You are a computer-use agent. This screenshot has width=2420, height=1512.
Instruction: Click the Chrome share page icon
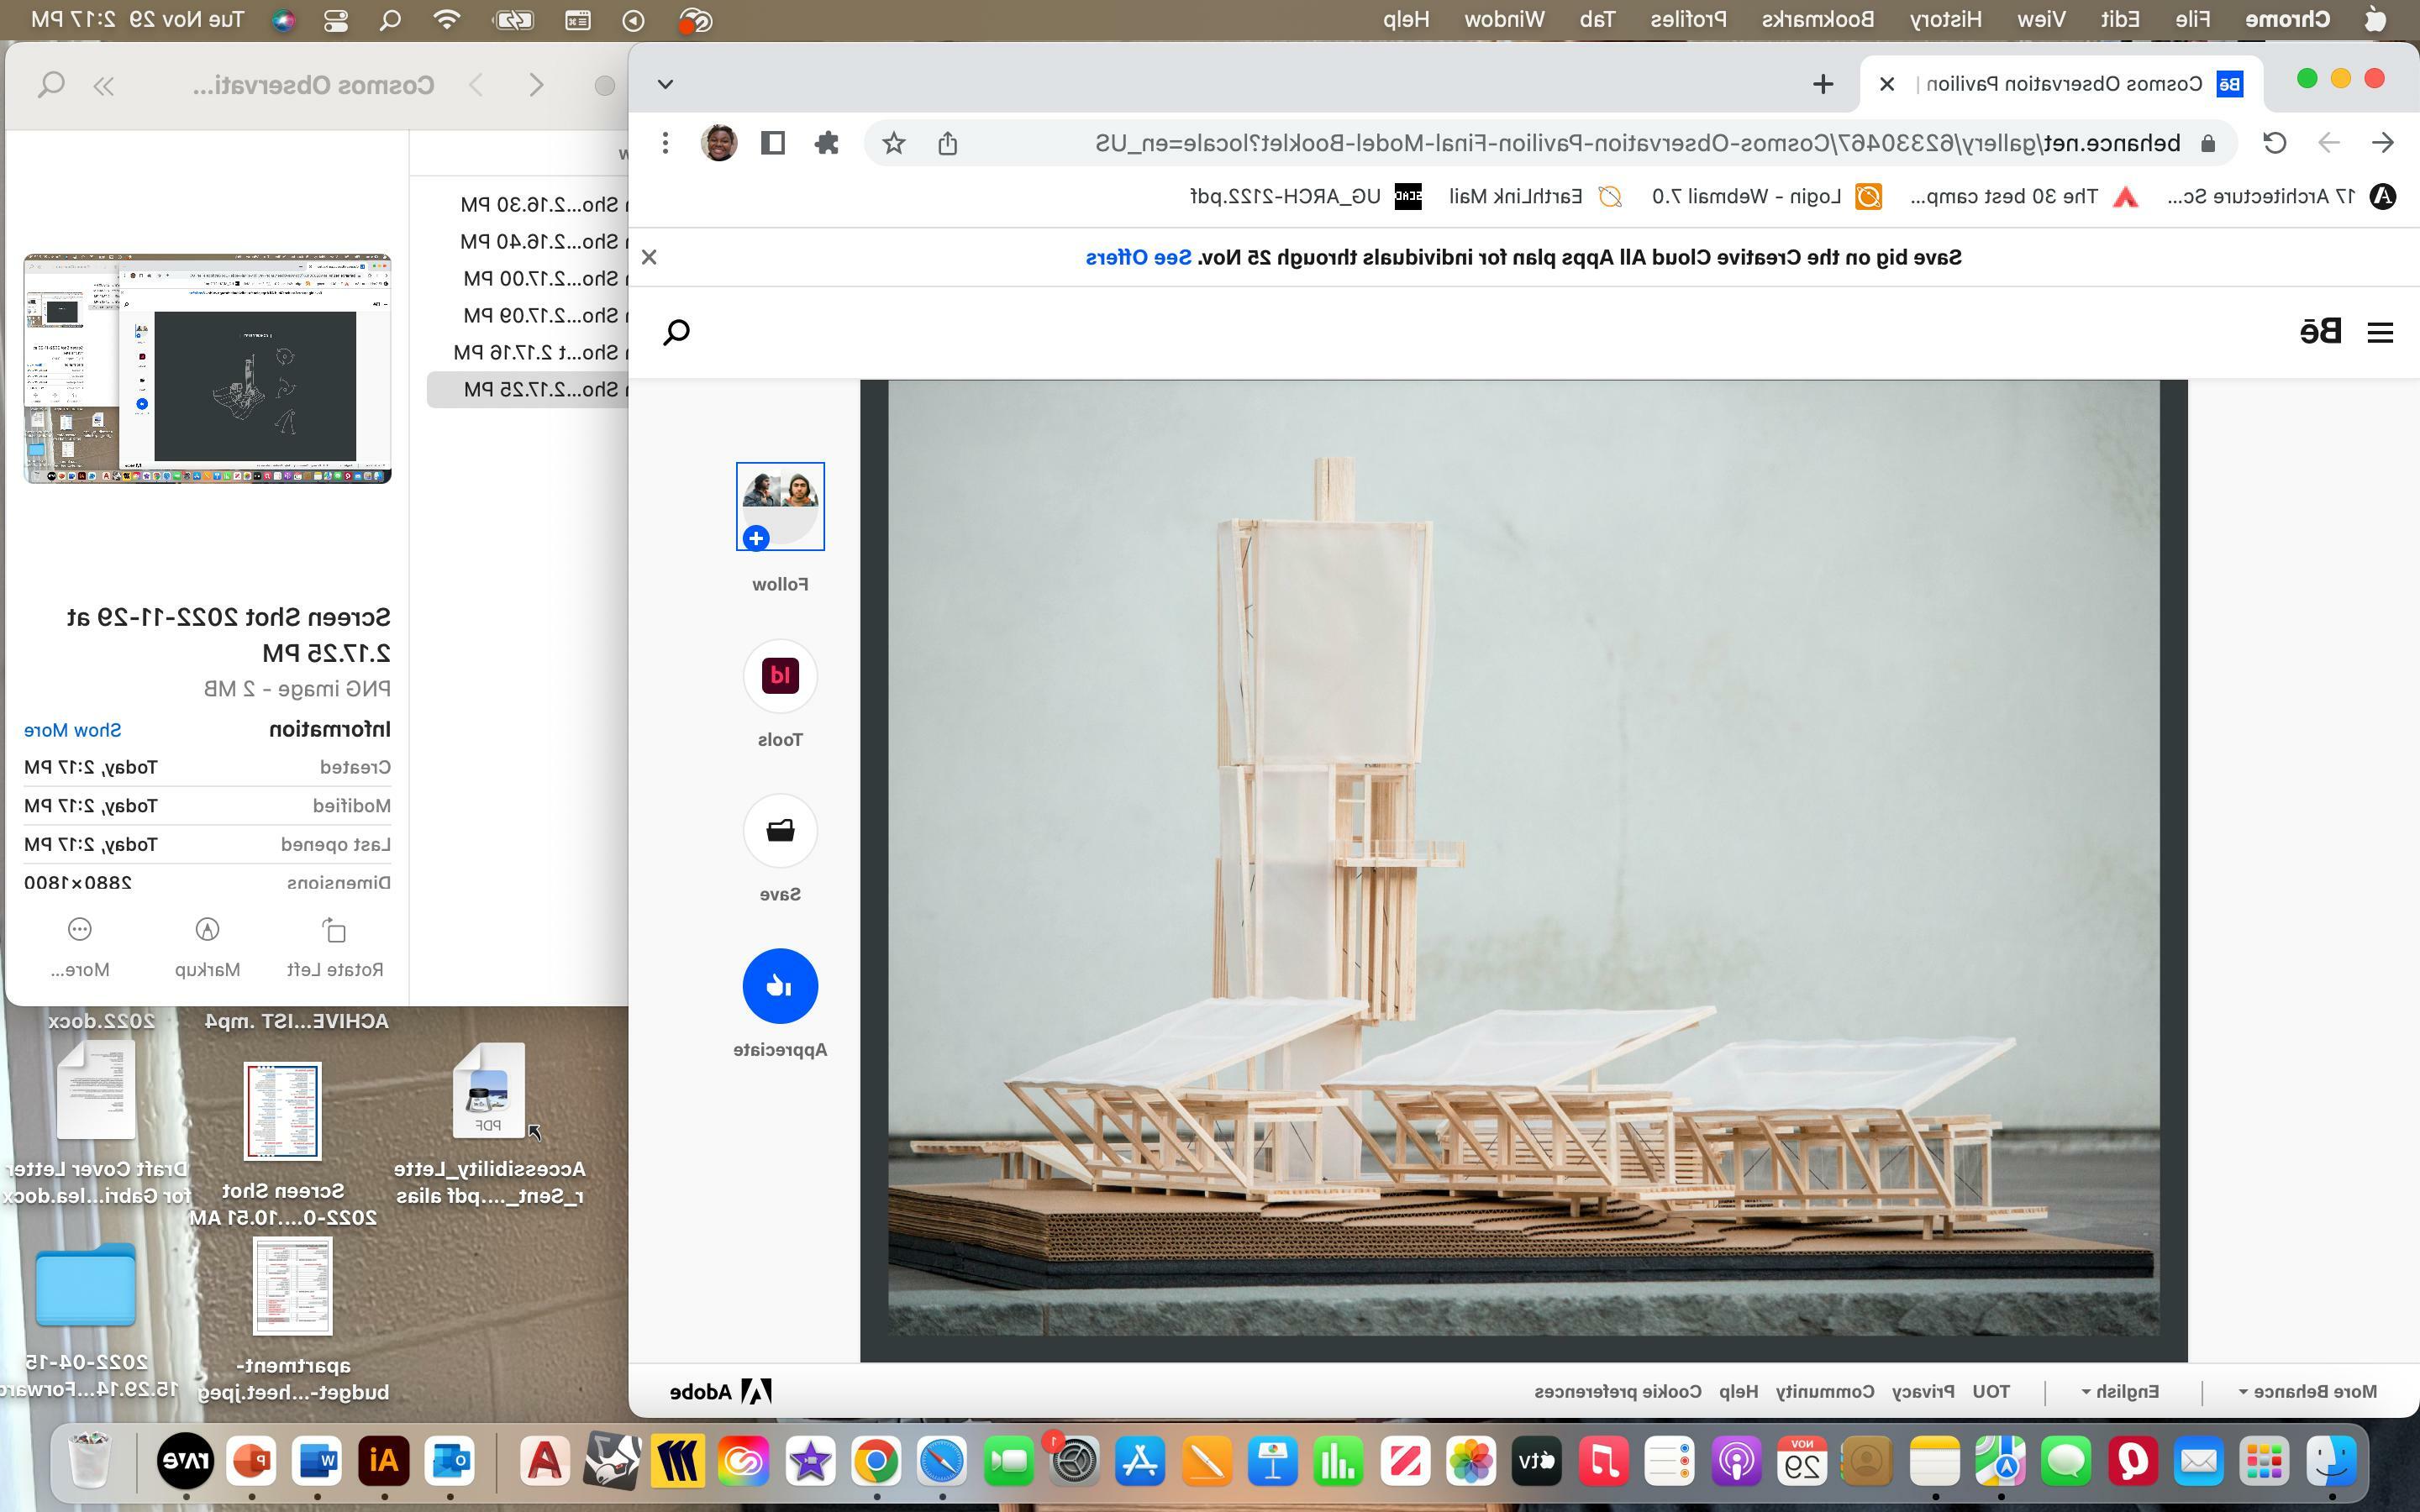point(948,143)
